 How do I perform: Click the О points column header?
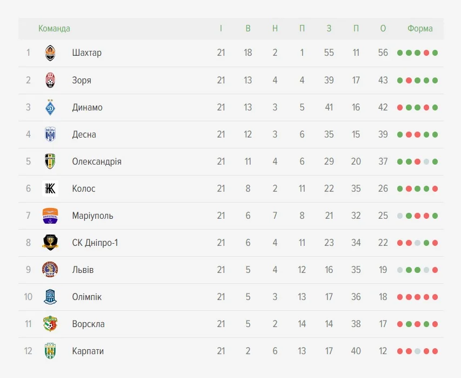(383, 29)
